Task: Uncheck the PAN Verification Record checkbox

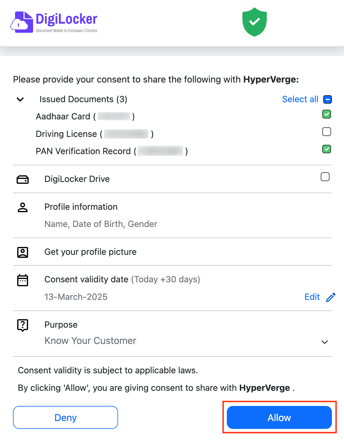Action: coord(326,149)
